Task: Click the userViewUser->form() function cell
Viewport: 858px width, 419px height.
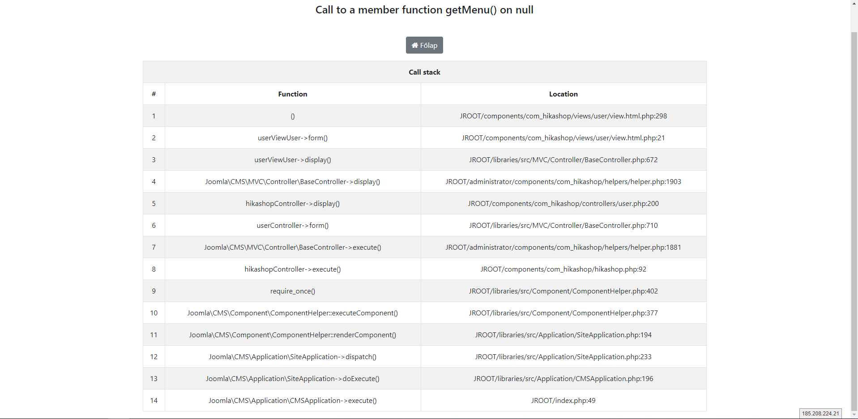Action: (x=292, y=138)
